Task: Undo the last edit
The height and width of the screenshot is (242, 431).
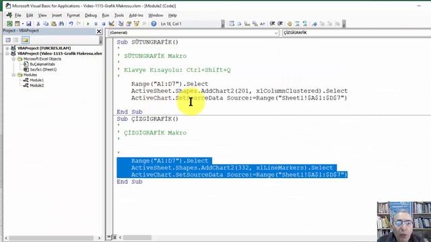Action: coord(71,24)
